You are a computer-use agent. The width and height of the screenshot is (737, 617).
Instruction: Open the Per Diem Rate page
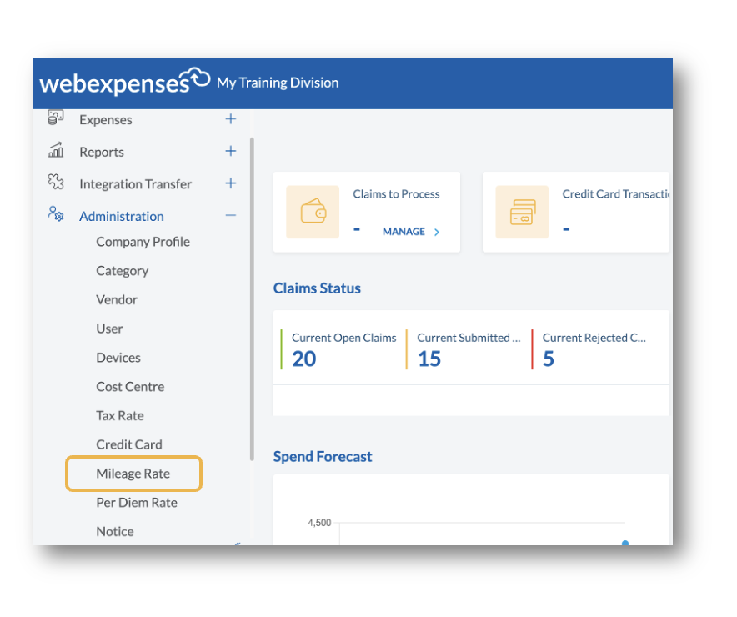(135, 502)
